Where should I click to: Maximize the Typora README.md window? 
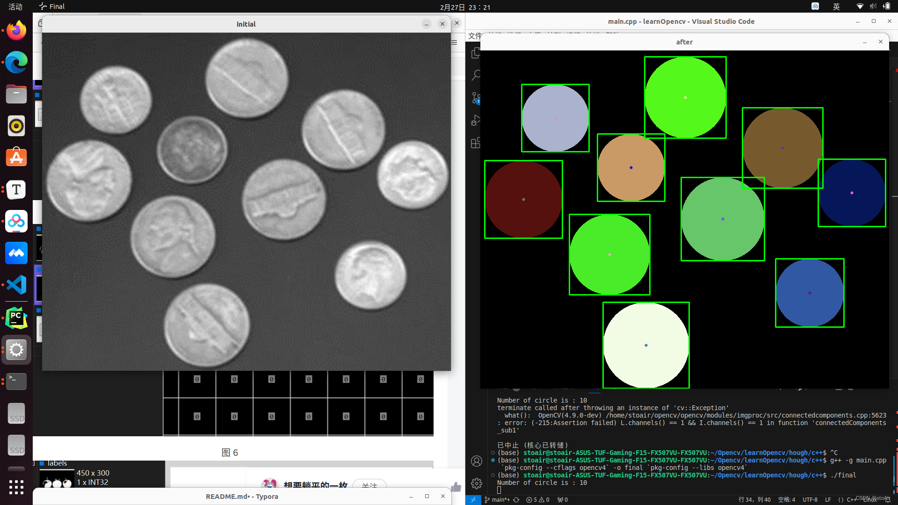click(x=427, y=496)
